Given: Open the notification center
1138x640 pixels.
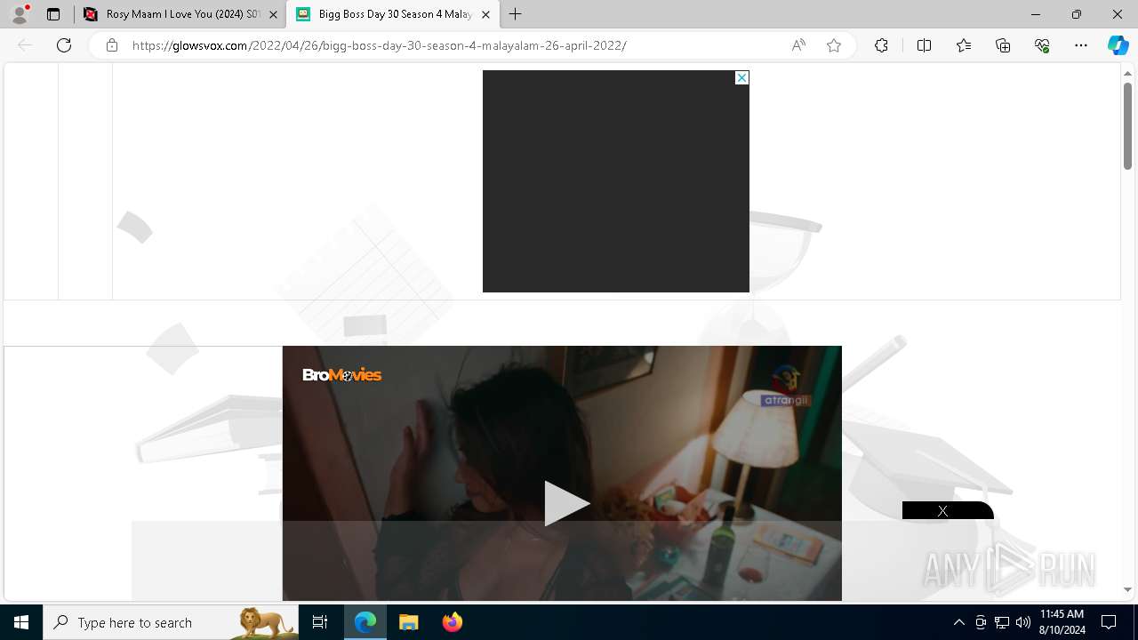Looking at the screenshot, I should click(1109, 622).
